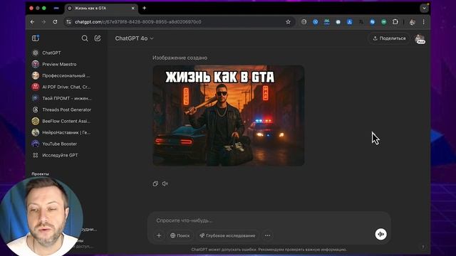
Task: Click the blue download extension icon
Action: click(350, 22)
